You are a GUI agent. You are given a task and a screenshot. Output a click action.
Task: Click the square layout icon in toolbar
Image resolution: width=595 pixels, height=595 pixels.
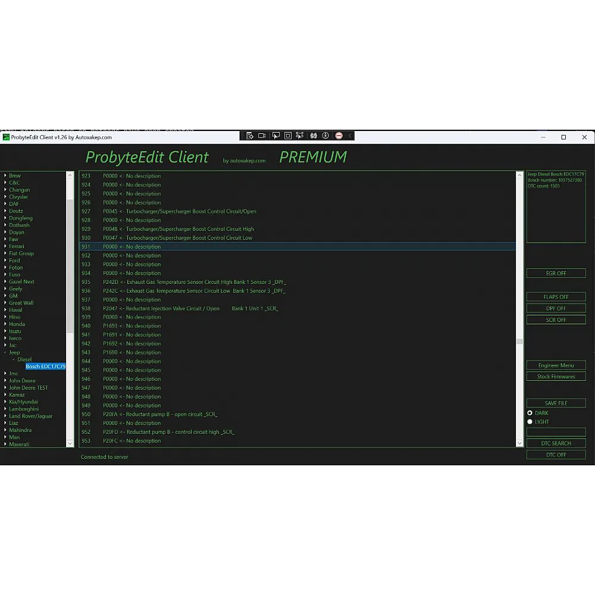[x=287, y=136]
